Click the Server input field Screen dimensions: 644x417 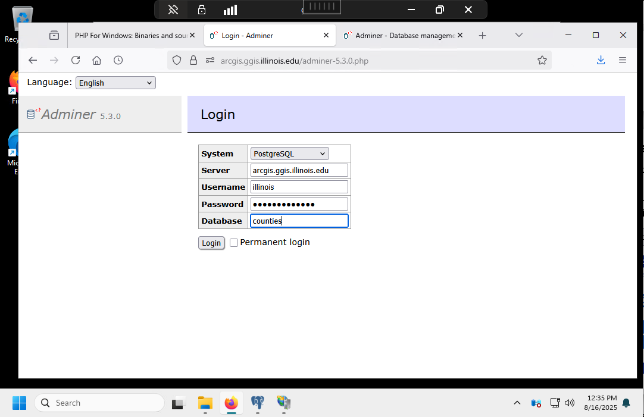(299, 170)
